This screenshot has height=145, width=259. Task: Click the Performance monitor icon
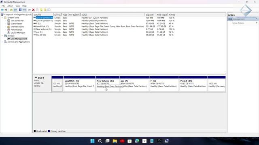click(8, 29)
